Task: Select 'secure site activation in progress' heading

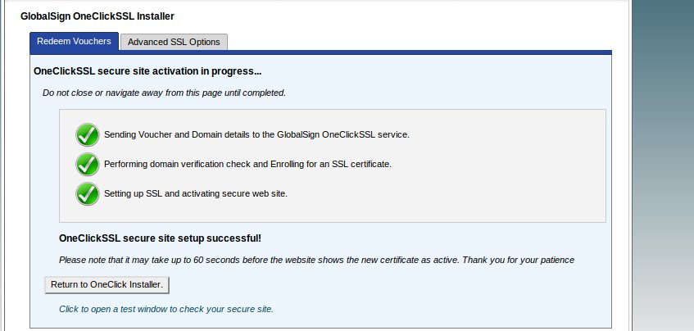Action: coord(147,70)
